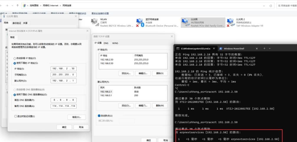Image resolution: width=297 pixels, height=142 pixels.
Task: Click 删除(M) under 默认网关 list
Action: click(160, 106)
